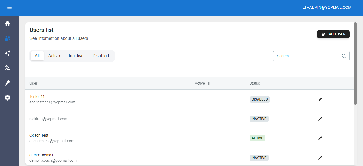
Task: Click the vertical scrollbar thumb
Action: [x=355, y=64]
